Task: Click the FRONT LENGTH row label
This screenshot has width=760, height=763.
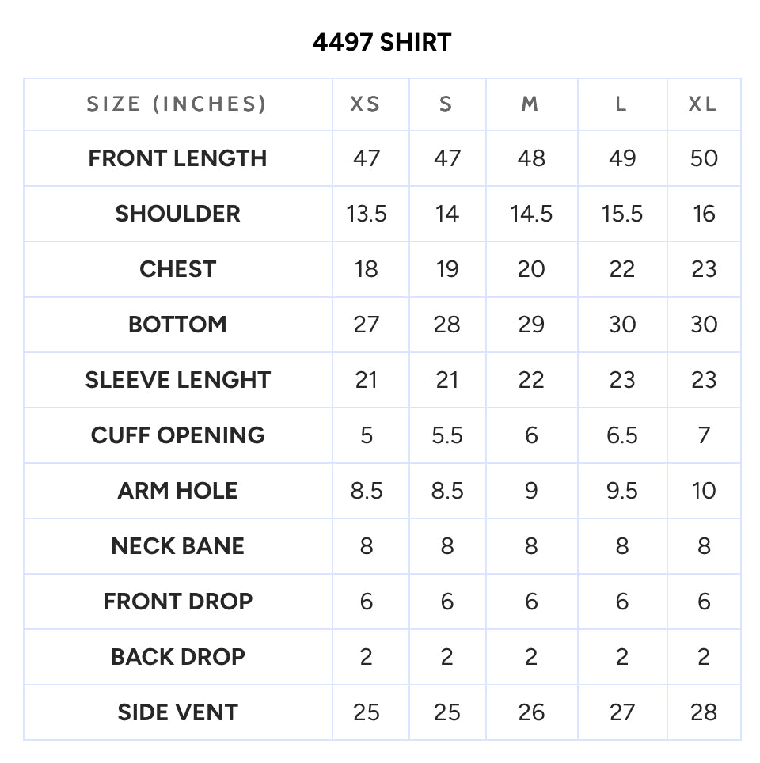Action: 177,158
